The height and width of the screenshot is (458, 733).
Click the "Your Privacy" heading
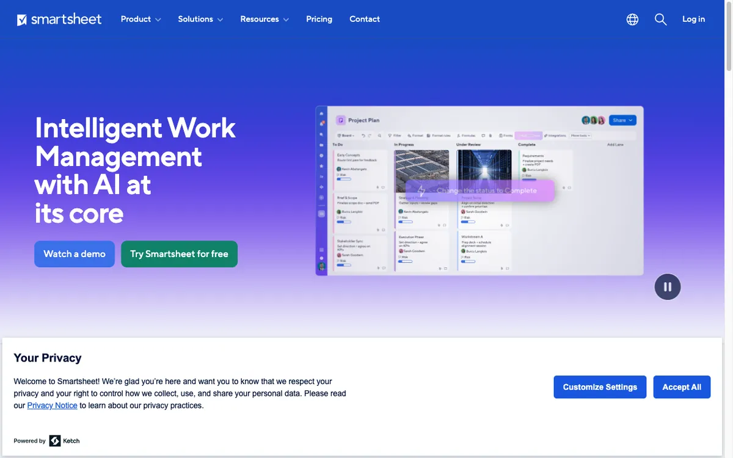[x=48, y=358]
